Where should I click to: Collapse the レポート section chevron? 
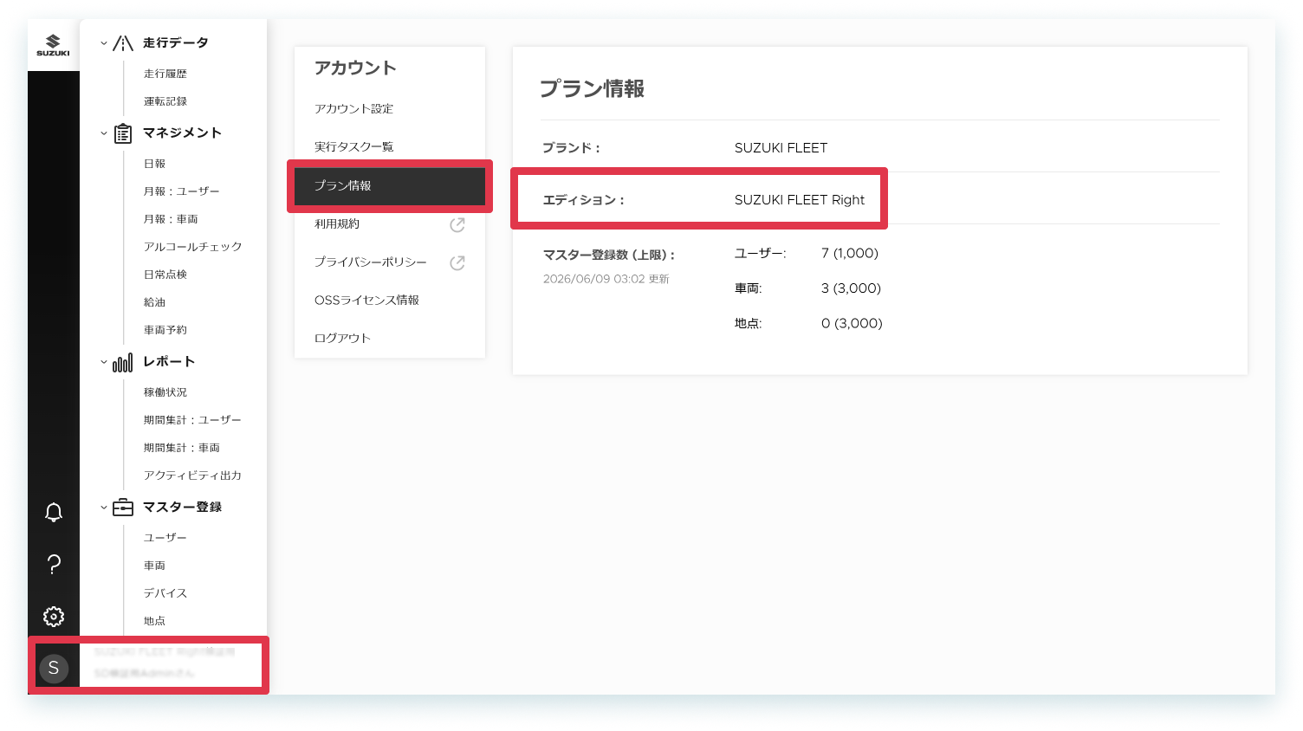[104, 362]
